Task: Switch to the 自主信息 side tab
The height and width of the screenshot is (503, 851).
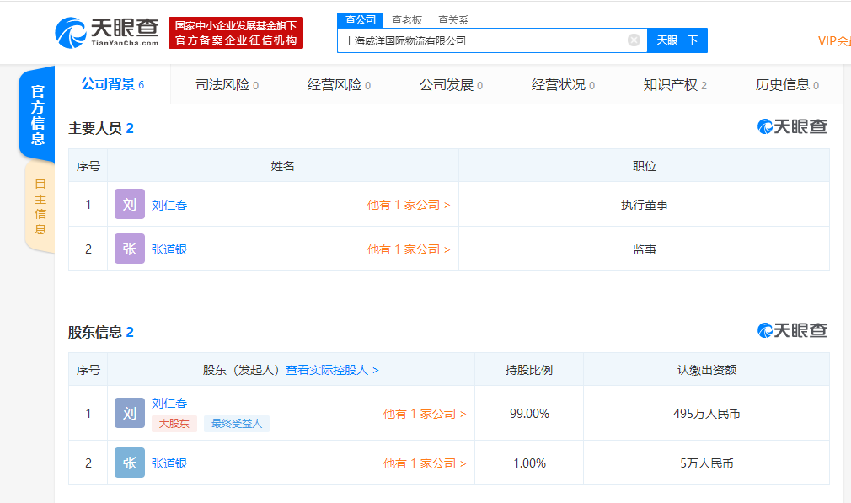Action: coord(40,206)
